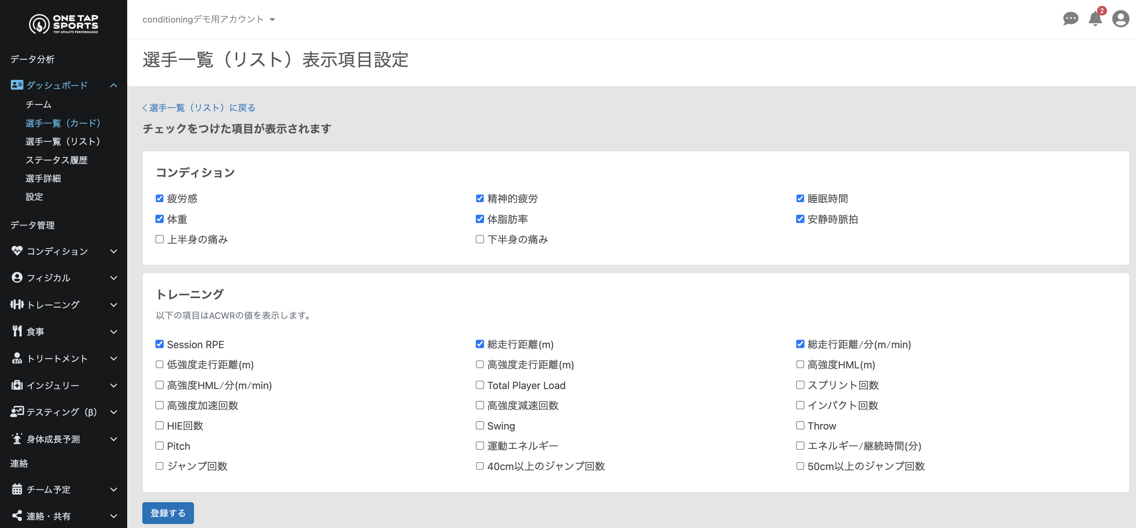Open the チーム dashboard menu item

click(39, 104)
